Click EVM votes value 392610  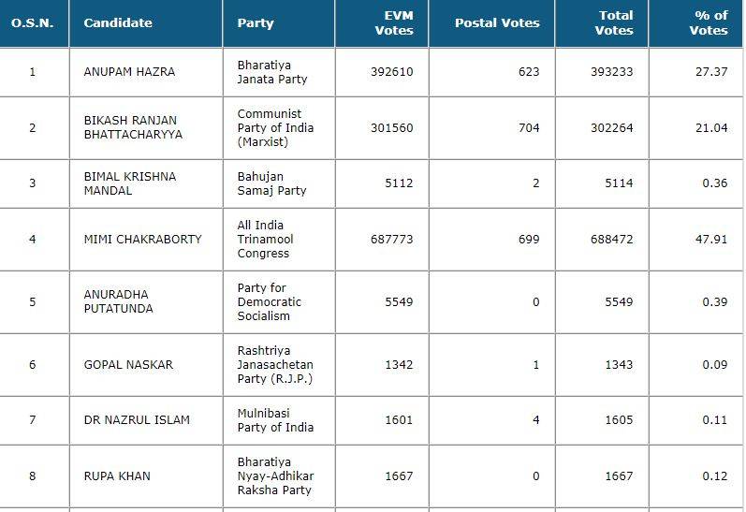391,72
